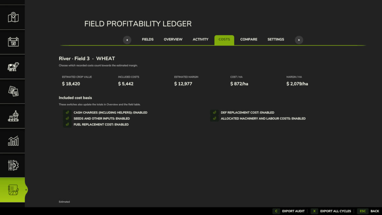Click the Field Profitability Ledger title

click(138, 24)
